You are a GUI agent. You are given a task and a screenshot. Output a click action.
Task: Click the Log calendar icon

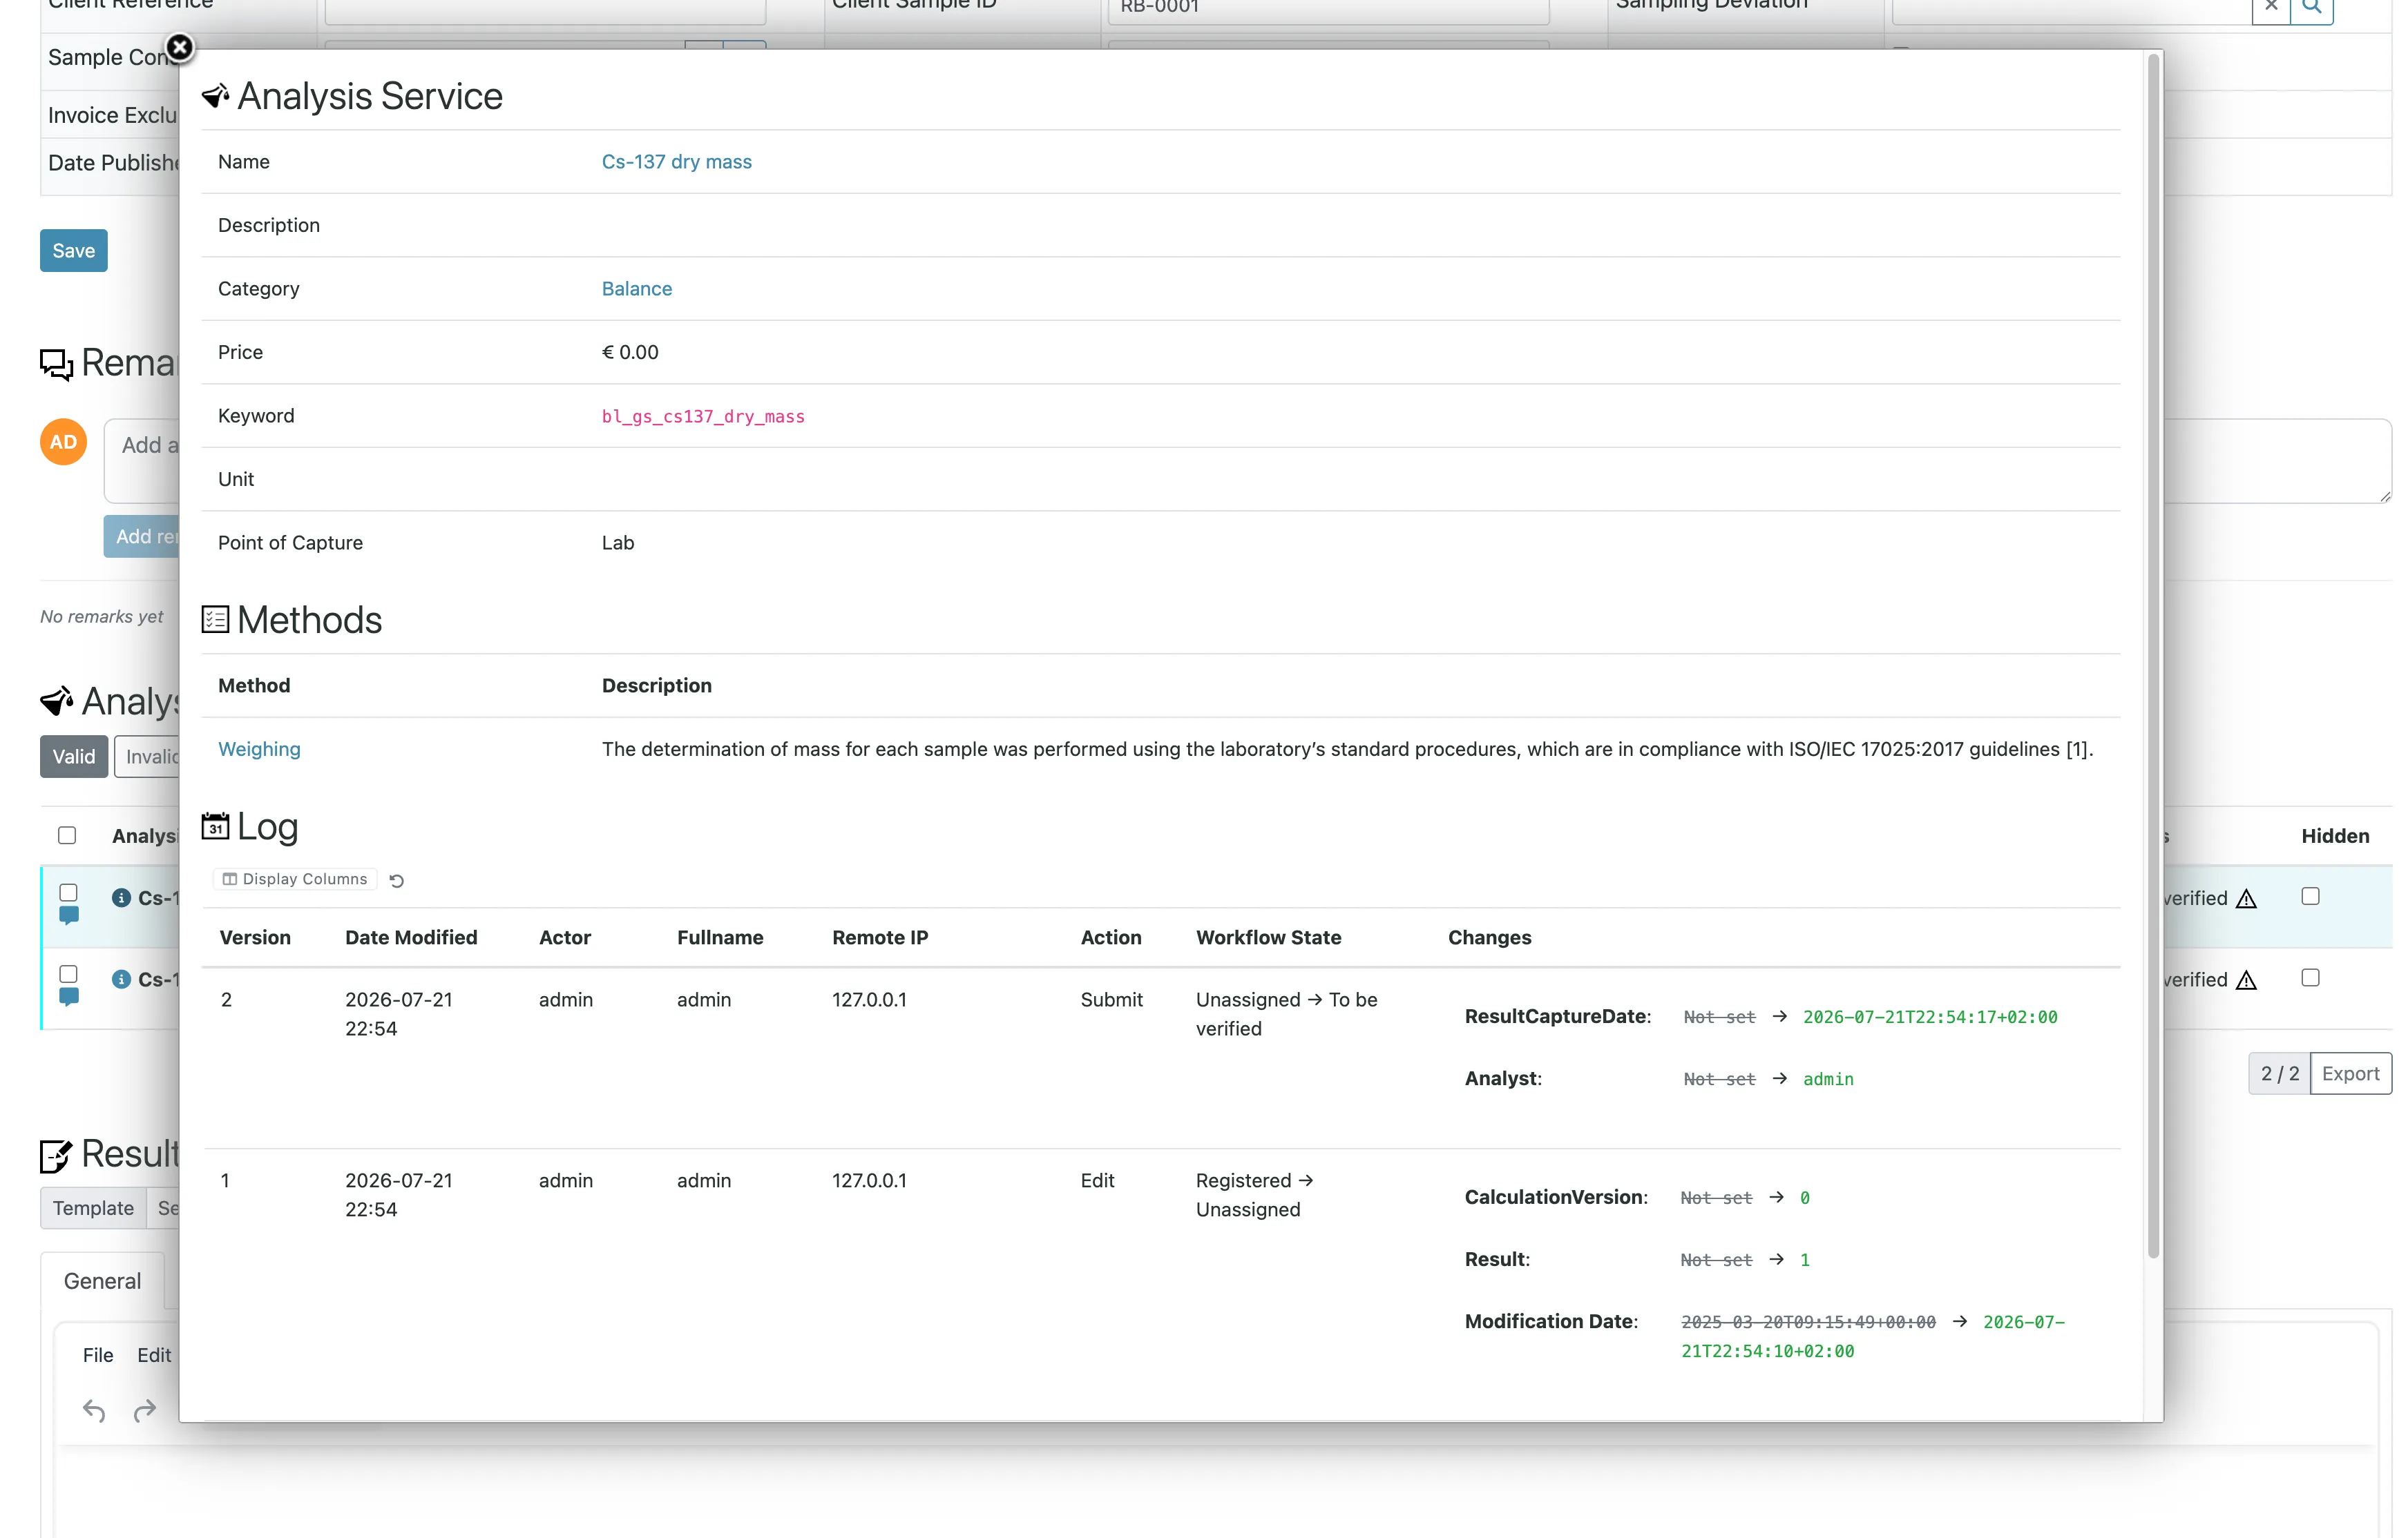coord(215,826)
